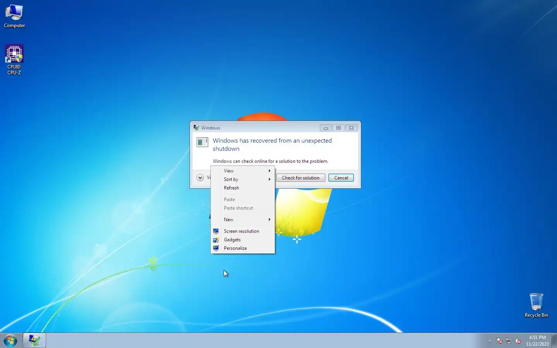
Task: Click the Screen resolution monitor icon
Action: click(216, 231)
